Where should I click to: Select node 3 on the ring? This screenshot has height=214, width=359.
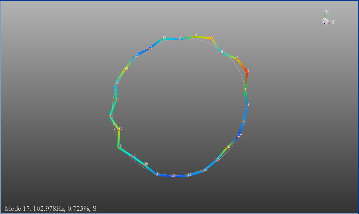click(245, 90)
